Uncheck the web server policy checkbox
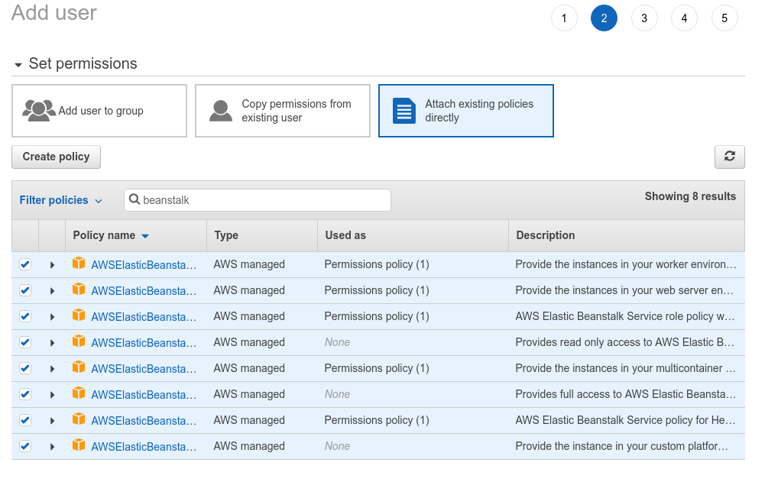 click(x=25, y=290)
